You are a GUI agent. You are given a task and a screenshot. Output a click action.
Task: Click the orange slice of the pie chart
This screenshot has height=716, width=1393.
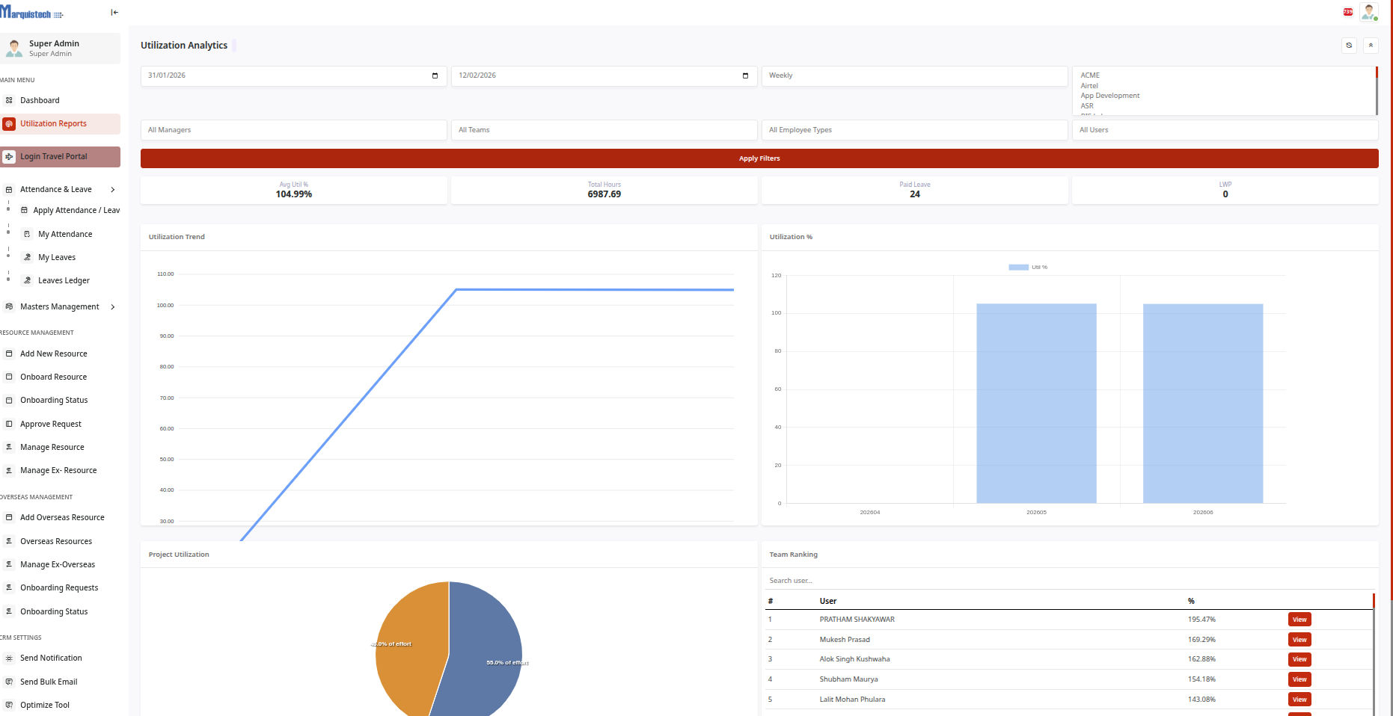pyautogui.click(x=408, y=643)
